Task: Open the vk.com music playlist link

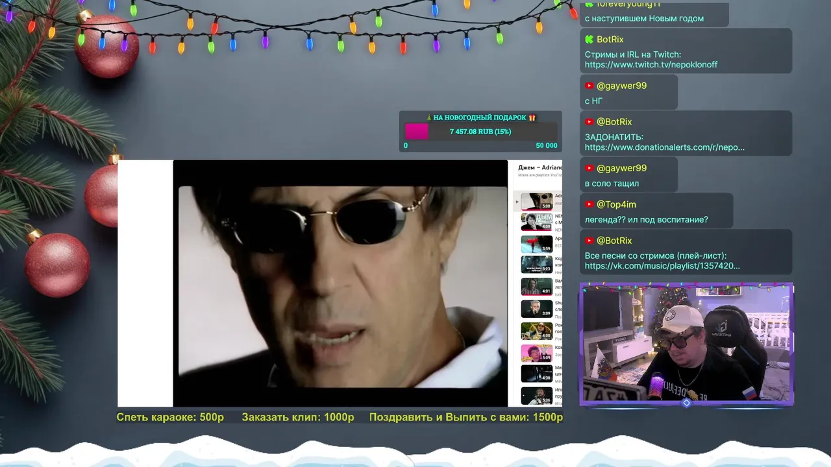Action: click(x=662, y=266)
